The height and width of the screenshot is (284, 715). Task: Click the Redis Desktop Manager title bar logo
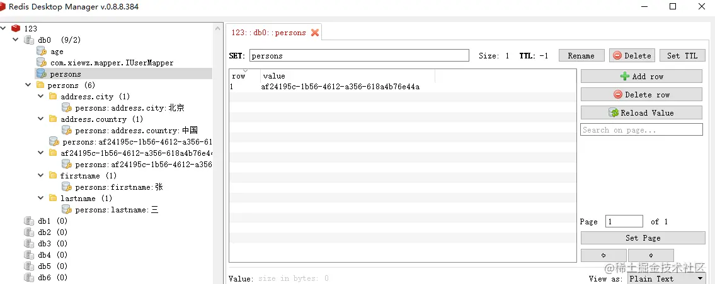point(3,6)
